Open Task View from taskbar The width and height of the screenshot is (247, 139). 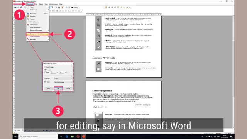click(61, 136)
